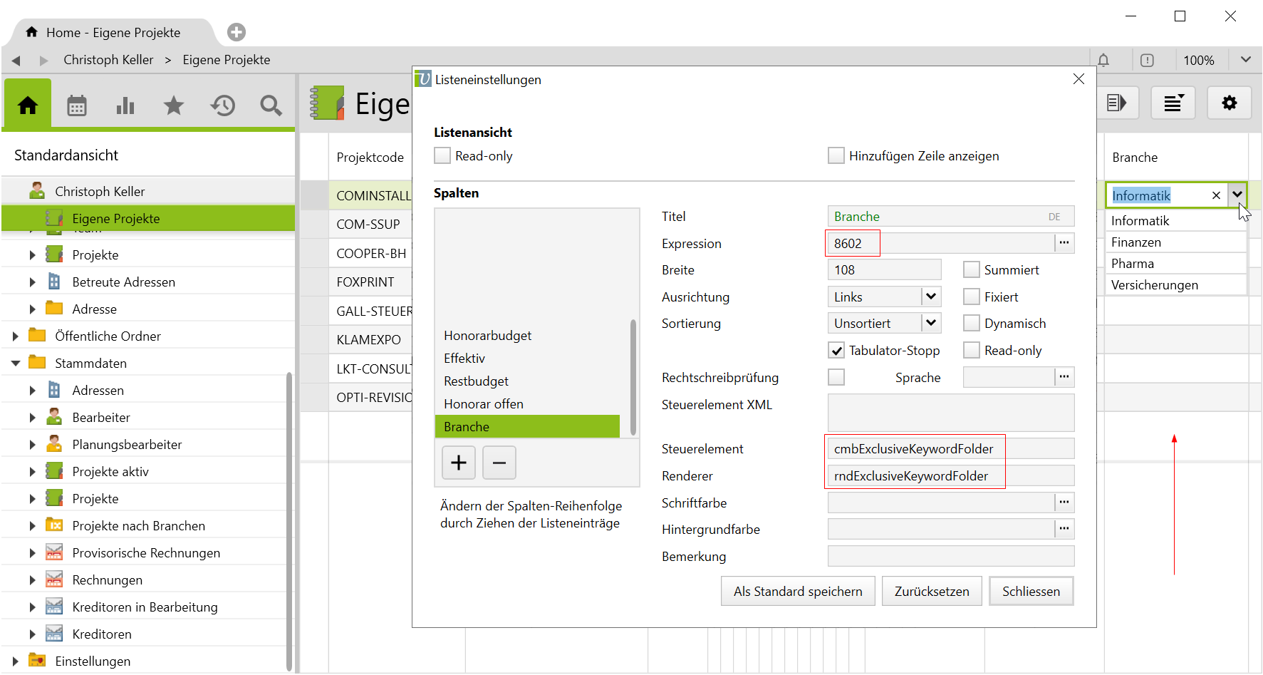Open the history clock icon

point(222,105)
